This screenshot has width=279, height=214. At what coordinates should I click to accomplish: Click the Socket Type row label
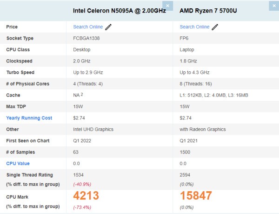click(x=20, y=38)
